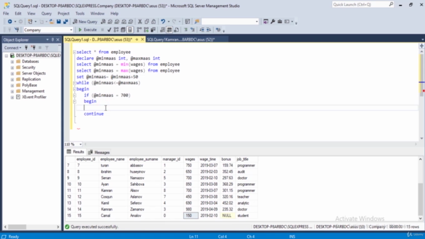Viewport: 425px width, 239px height.
Task: Expand the Security tree node
Action: point(12,68)
